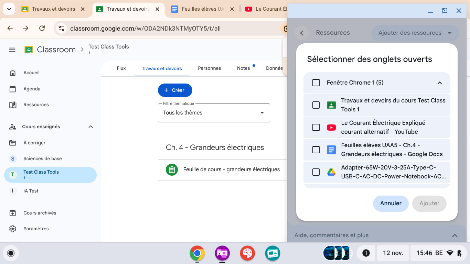Collapse the Fenêtre Chrome 1 group
This screenshot has height=264, width=470.
tap(439, 83)
